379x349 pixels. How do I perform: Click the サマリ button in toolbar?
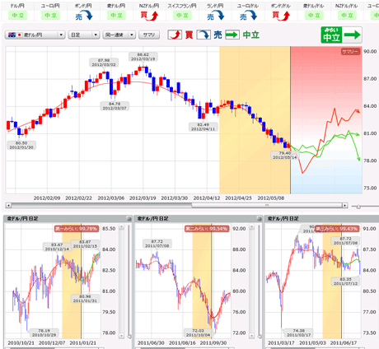(x=149, y=35)
